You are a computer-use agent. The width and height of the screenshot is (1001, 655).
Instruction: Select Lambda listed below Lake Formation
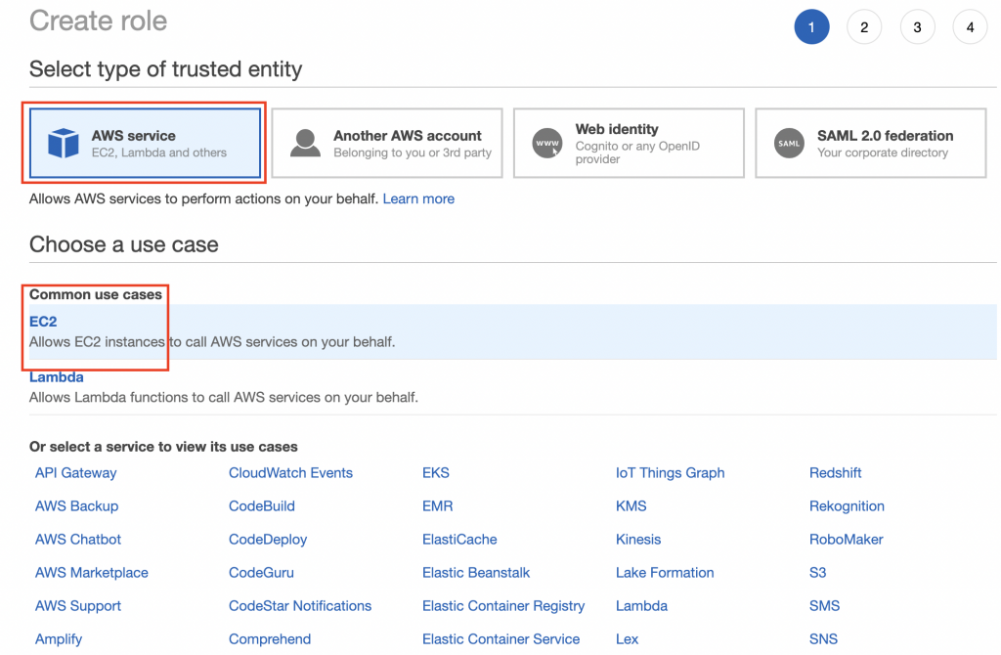pyautogui.click(x=641, y=606)
